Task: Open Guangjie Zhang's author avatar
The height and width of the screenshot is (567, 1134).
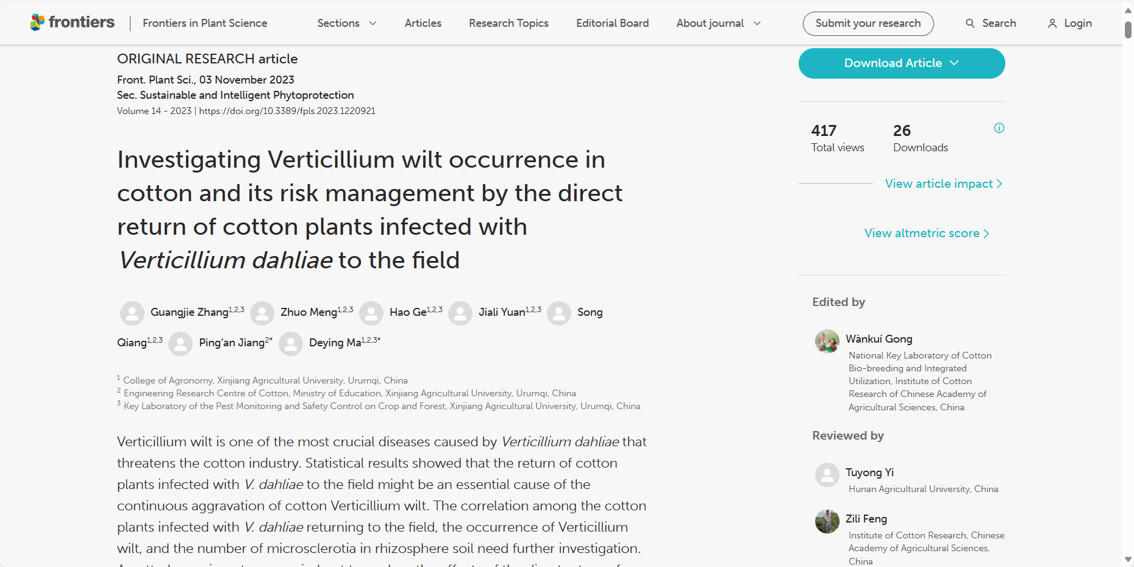Action: tap(132, 313)
